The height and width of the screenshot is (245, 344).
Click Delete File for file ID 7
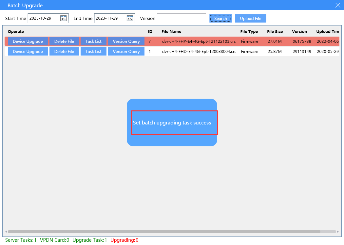coord(64,41)
